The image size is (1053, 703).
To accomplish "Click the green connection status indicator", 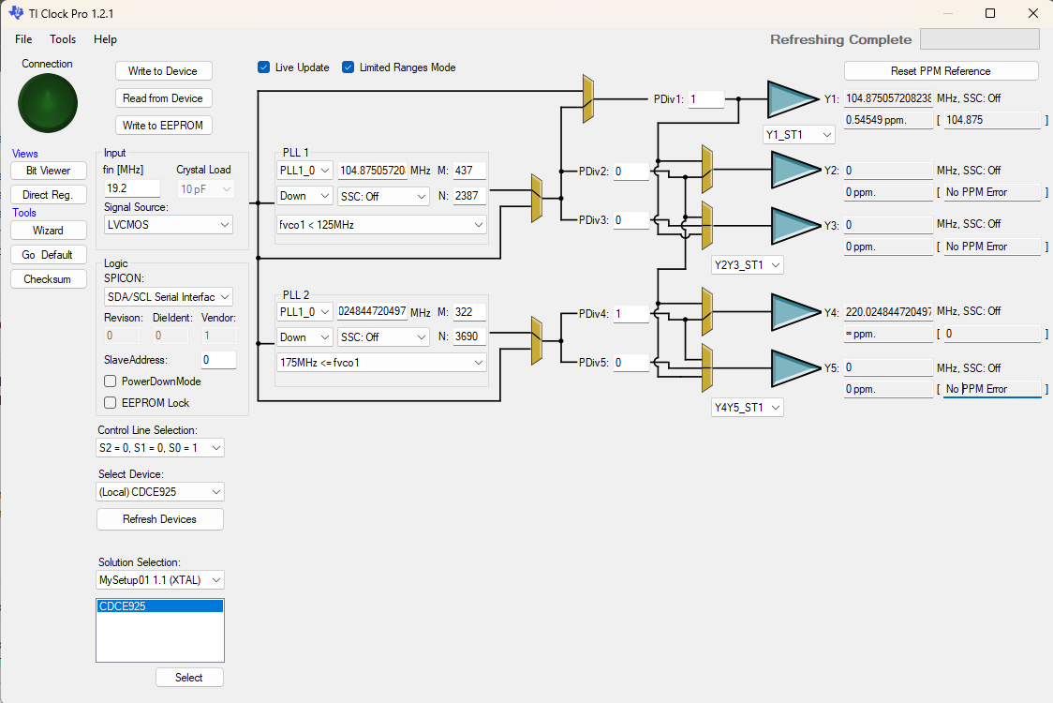I will 48,103.
